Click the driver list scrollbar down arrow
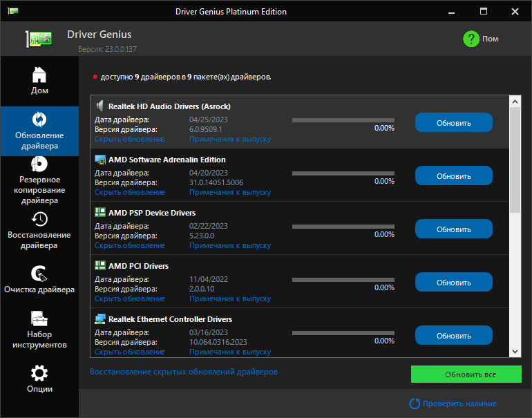Viewport: 532px width, 418px height. pyautogui.click(x=515, y=352)
